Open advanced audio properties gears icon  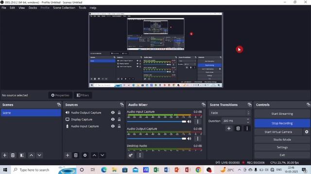pos(131,155)
